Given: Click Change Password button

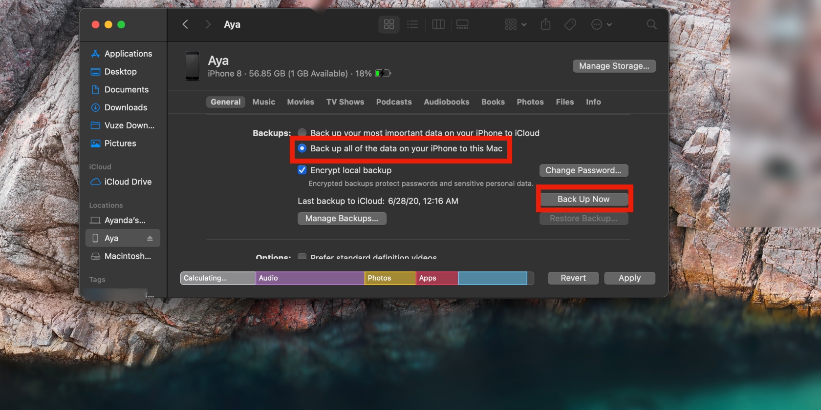Looking at the screenshot, I should click(583, 170).
